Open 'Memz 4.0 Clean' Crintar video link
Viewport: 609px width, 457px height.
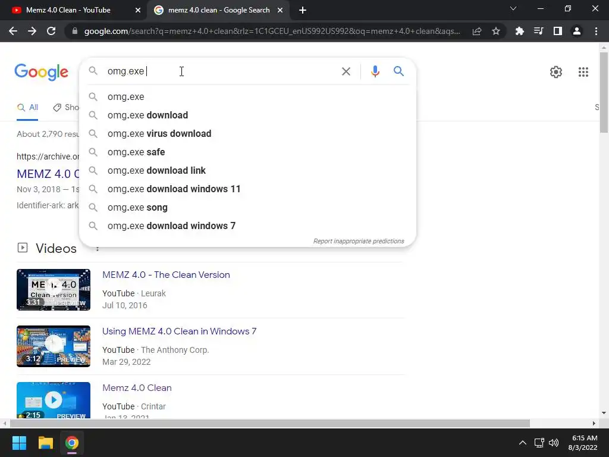[137, 388]
